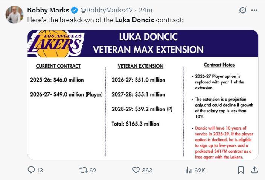Screen dimensions: 265x180
Task: Open the share arrow menu
Action: tap(254, 170)
